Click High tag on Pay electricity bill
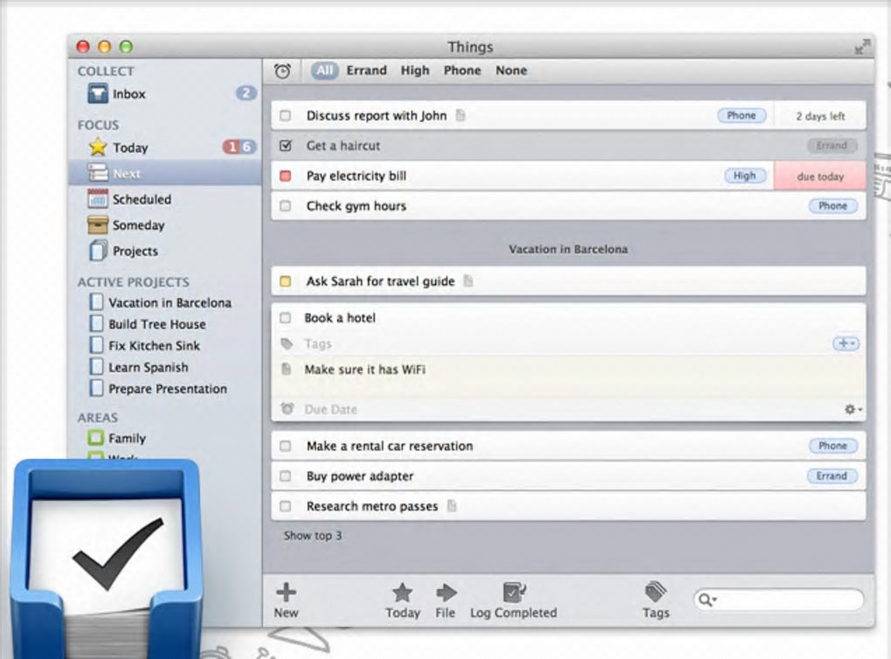The image size is (891, 659). point(745,176)
